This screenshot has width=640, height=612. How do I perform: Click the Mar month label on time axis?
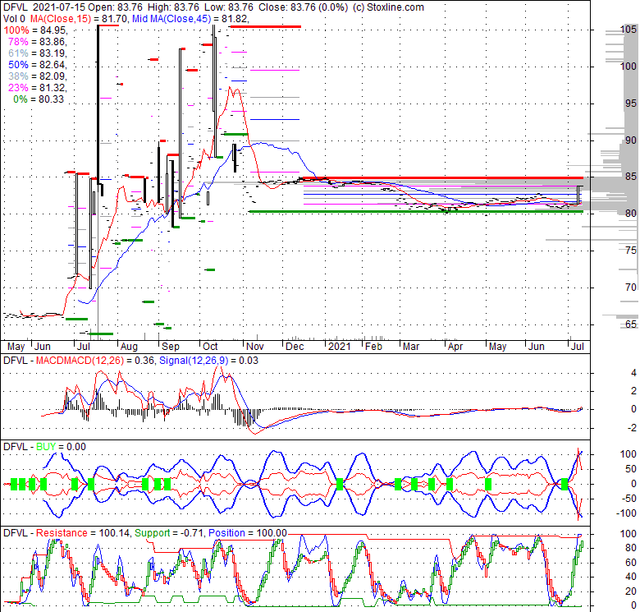[411, 347]
